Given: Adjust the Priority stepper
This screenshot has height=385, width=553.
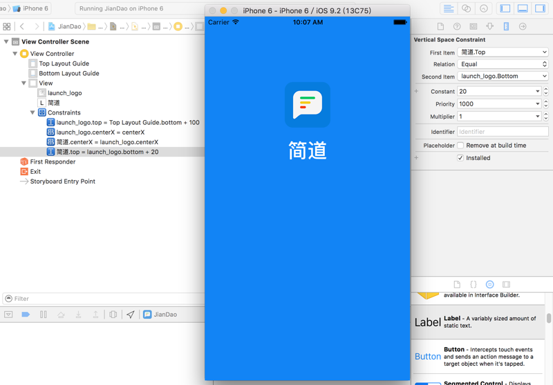Looking at the screenshot, I should tap(545, 103).
